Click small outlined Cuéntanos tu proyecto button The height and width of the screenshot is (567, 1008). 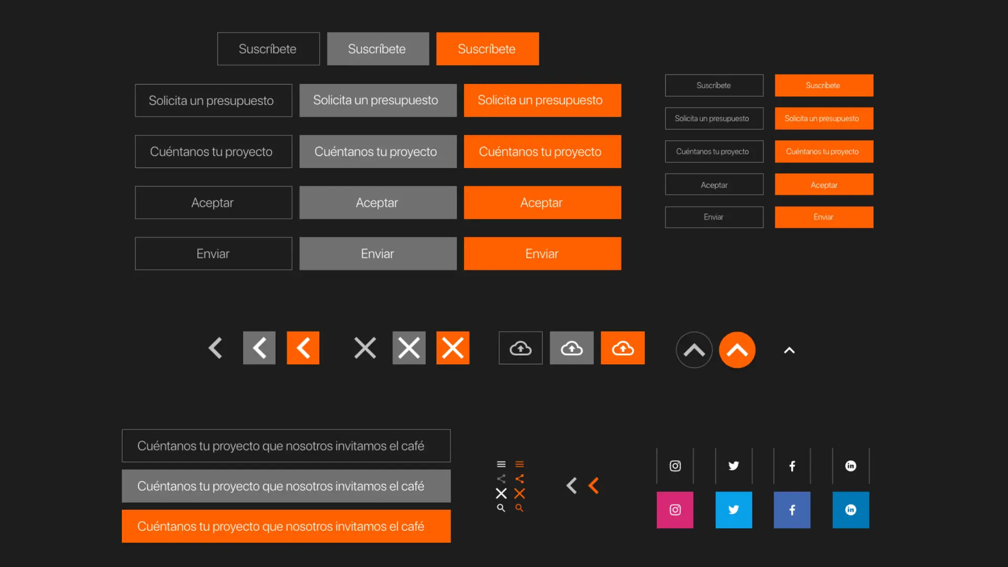pyautogui.click(x=714, y=151)
